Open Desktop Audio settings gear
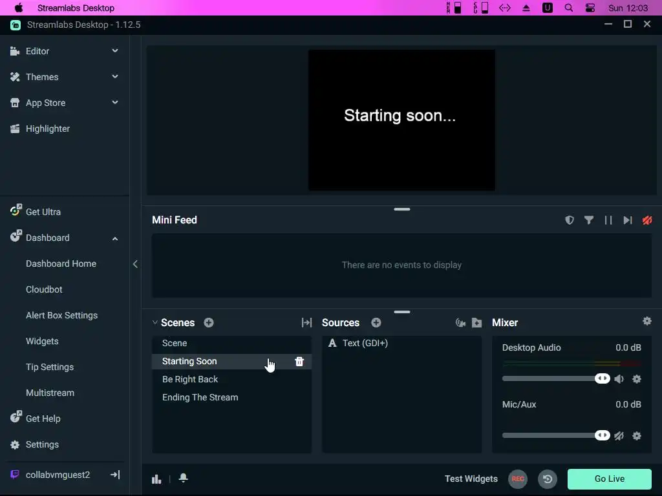This screenshot has height=496, width=662. [637, 378]
